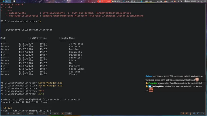Click the 192.168.2.132/24 address in the bar

pyautogui.click(x=153, y=1)
